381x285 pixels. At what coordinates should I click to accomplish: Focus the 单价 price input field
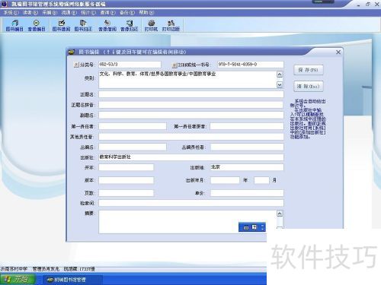247,193
